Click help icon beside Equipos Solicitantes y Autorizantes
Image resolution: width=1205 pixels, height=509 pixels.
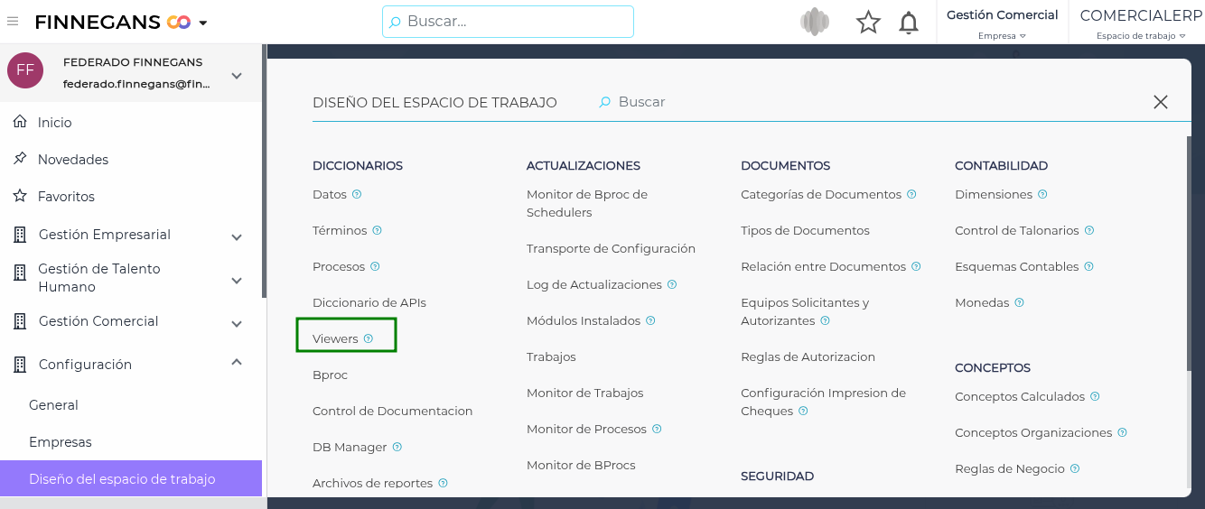[x=826, y=320]
